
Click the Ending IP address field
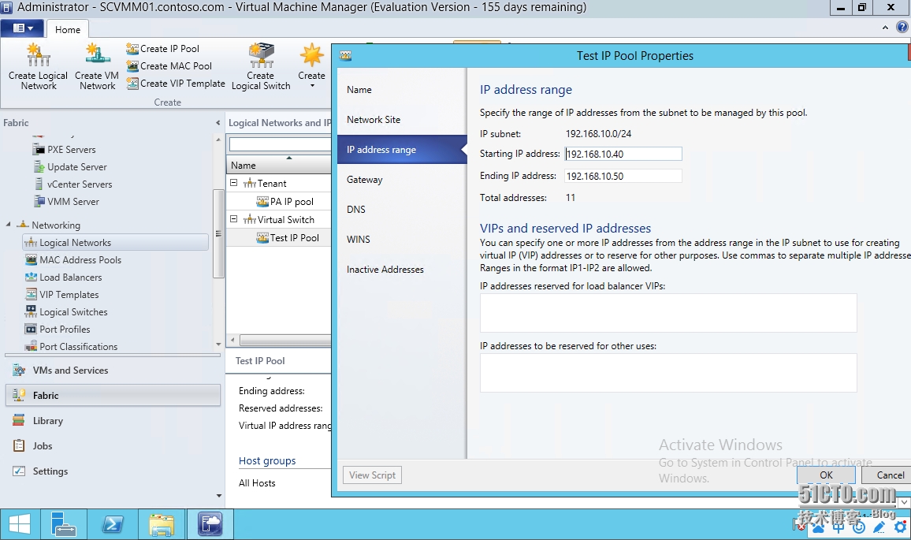click(623, 176)
